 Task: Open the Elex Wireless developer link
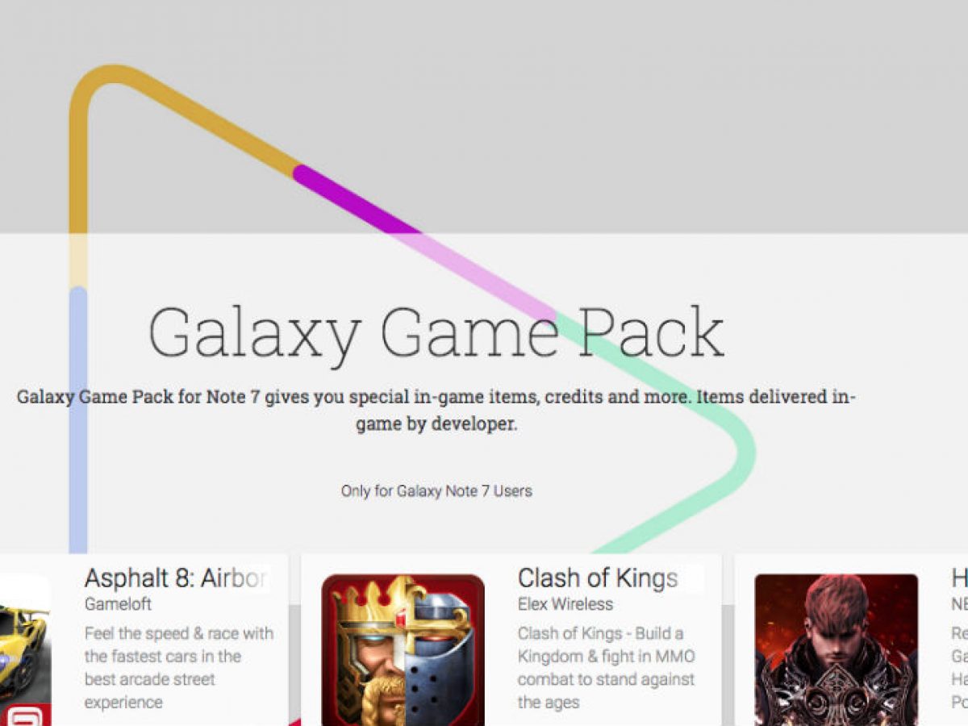(565, 604)
